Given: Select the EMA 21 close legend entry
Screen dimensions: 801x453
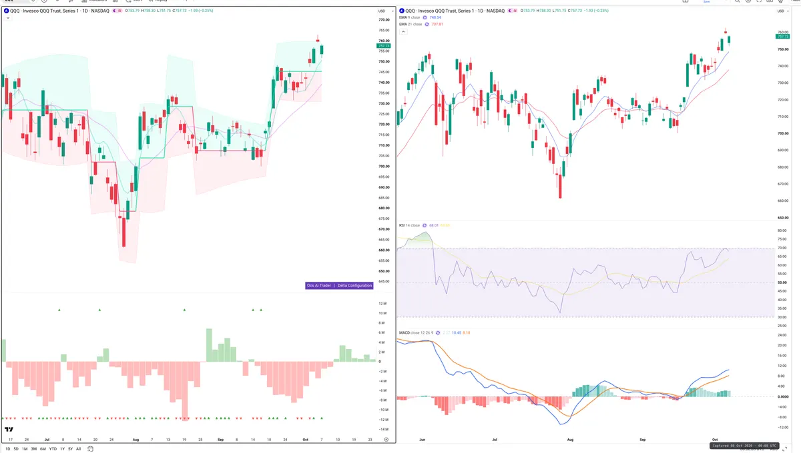Looking at the screenshot, I should coord(411,24).
